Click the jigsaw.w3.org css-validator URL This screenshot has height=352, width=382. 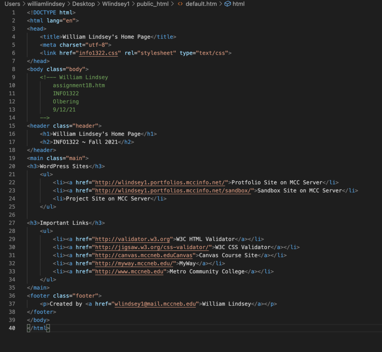pyautogui.click(x=152, y=247)
